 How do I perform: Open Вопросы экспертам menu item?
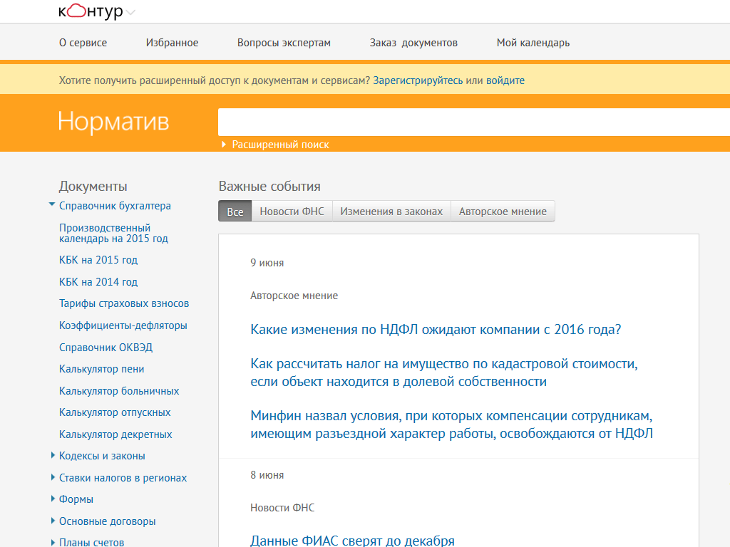[x=284, y=43]
